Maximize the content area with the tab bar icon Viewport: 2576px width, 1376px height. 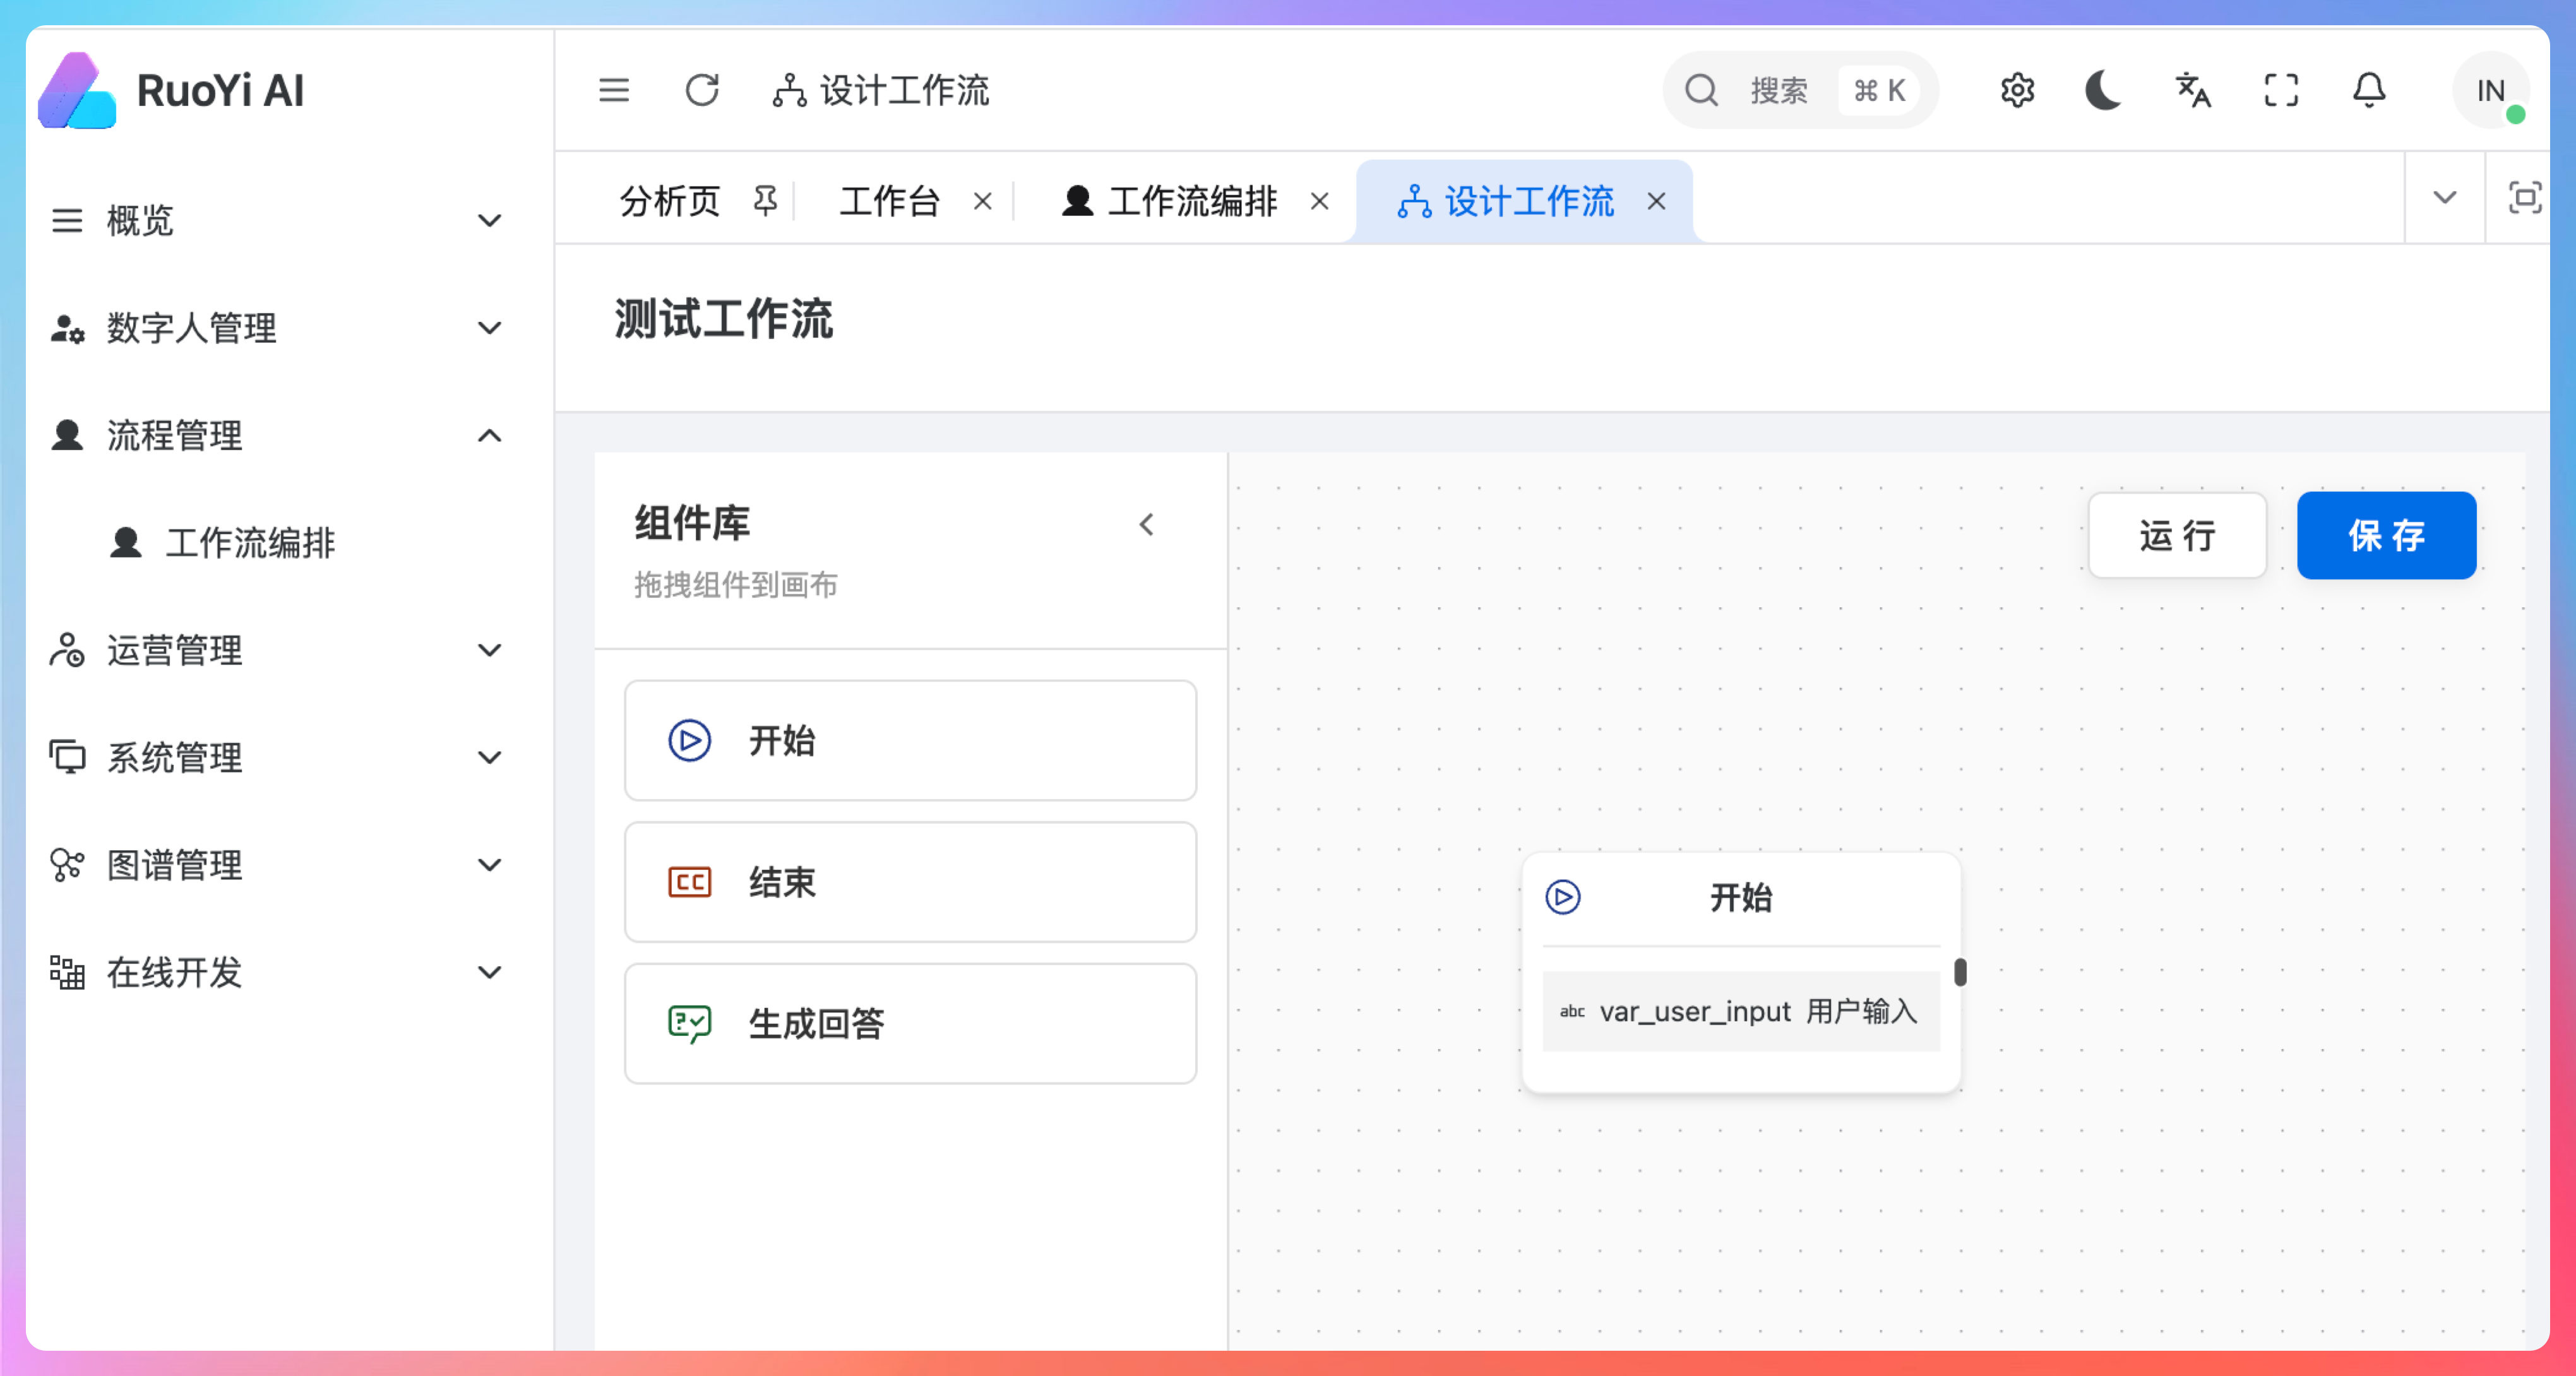click(x=2525, y=198)
